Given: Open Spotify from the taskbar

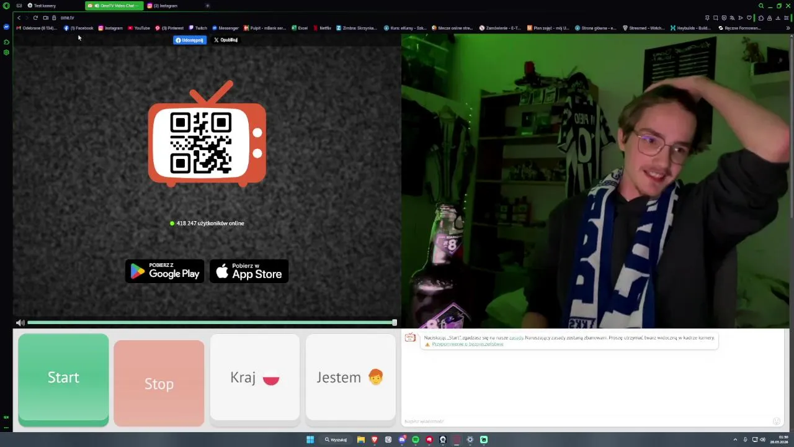Looking at the screenshot, I should (x=416, y=440).
